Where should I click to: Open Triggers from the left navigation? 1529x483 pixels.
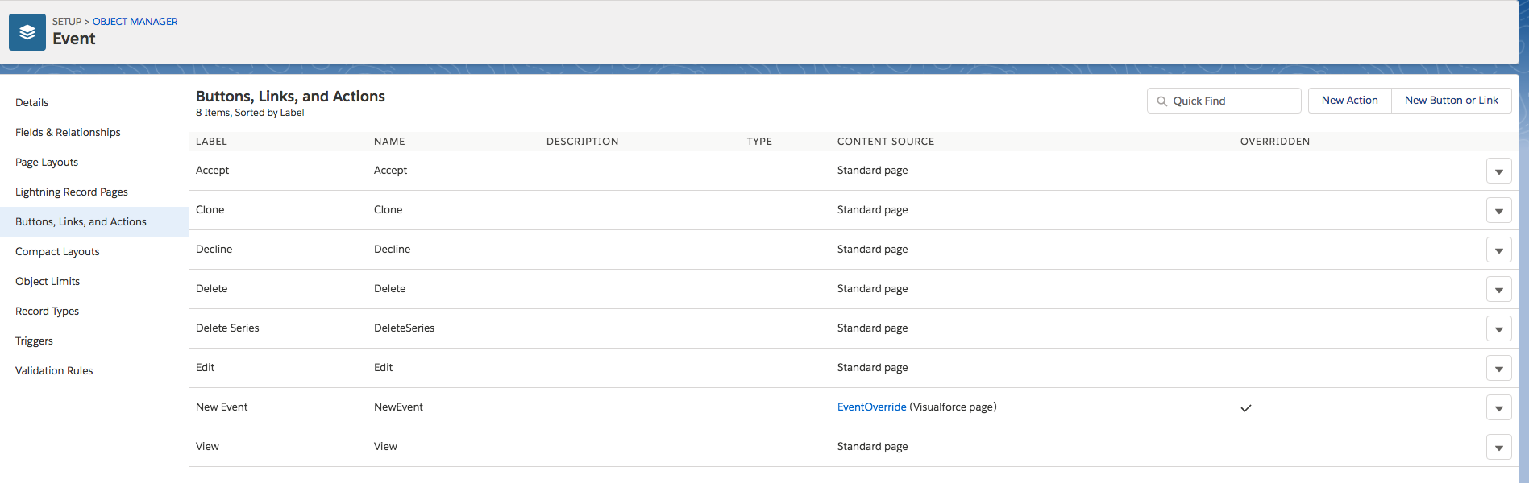click(34, 341)
